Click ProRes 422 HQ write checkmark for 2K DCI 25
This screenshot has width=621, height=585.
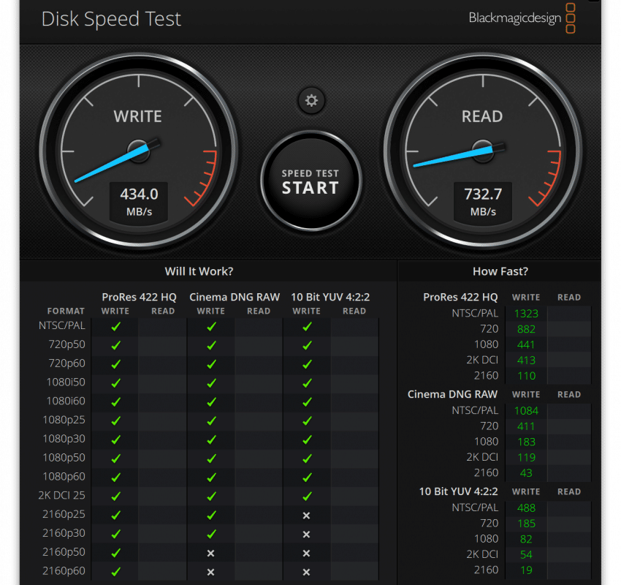tap(115, 497)
